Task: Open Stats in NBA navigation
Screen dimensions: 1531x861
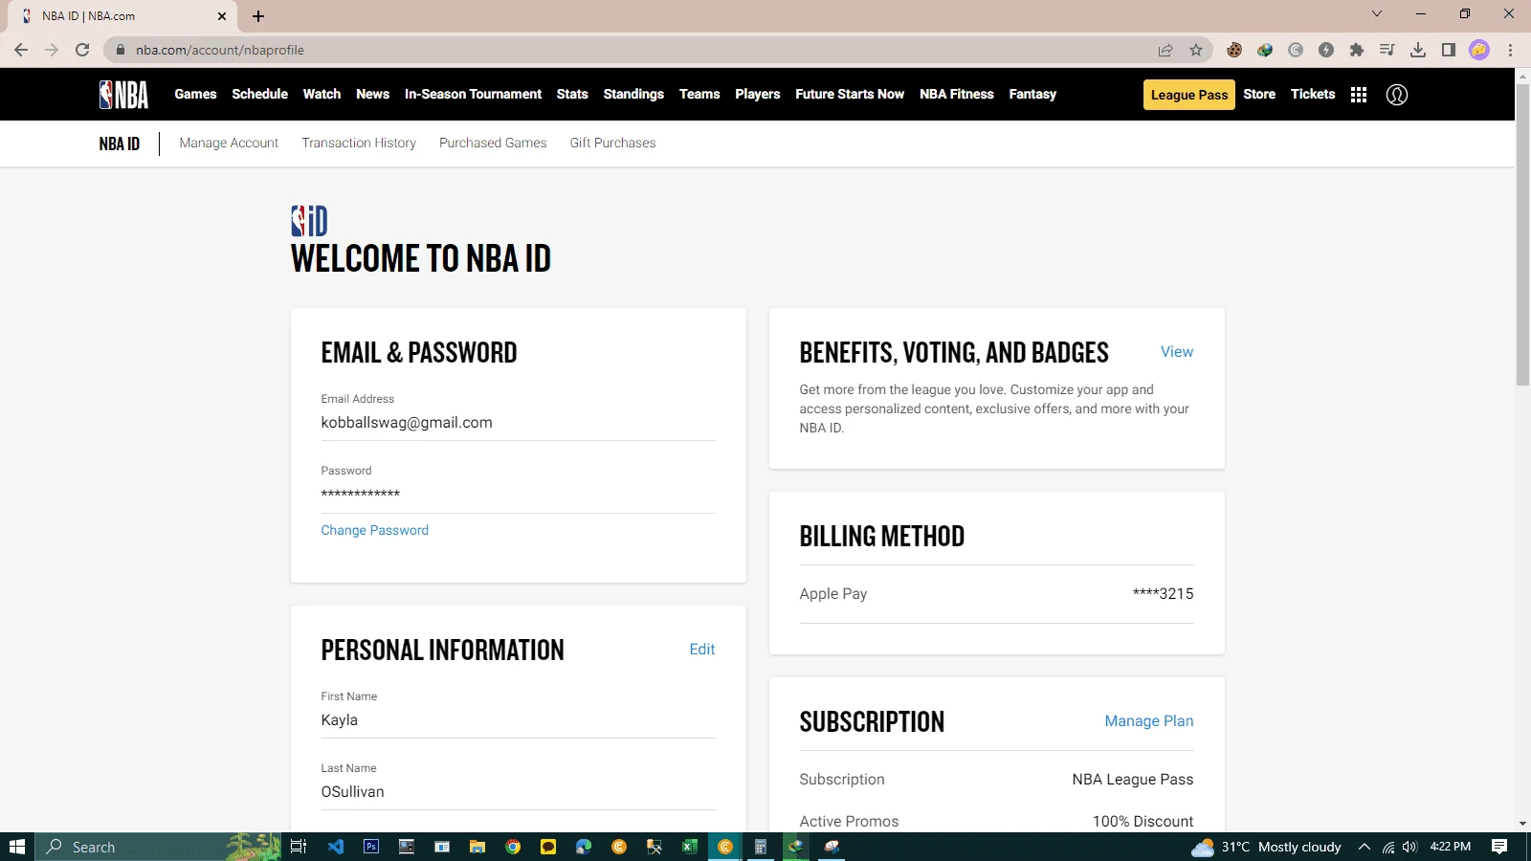Action: (x=572, y=94)
